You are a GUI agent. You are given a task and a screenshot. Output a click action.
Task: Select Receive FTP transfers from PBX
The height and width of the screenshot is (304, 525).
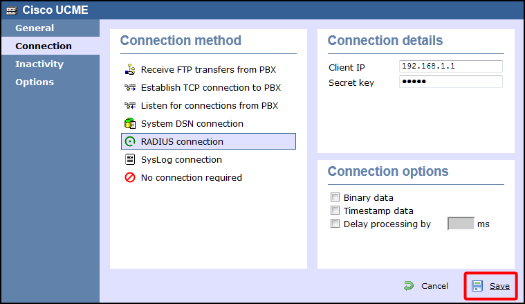208,69
